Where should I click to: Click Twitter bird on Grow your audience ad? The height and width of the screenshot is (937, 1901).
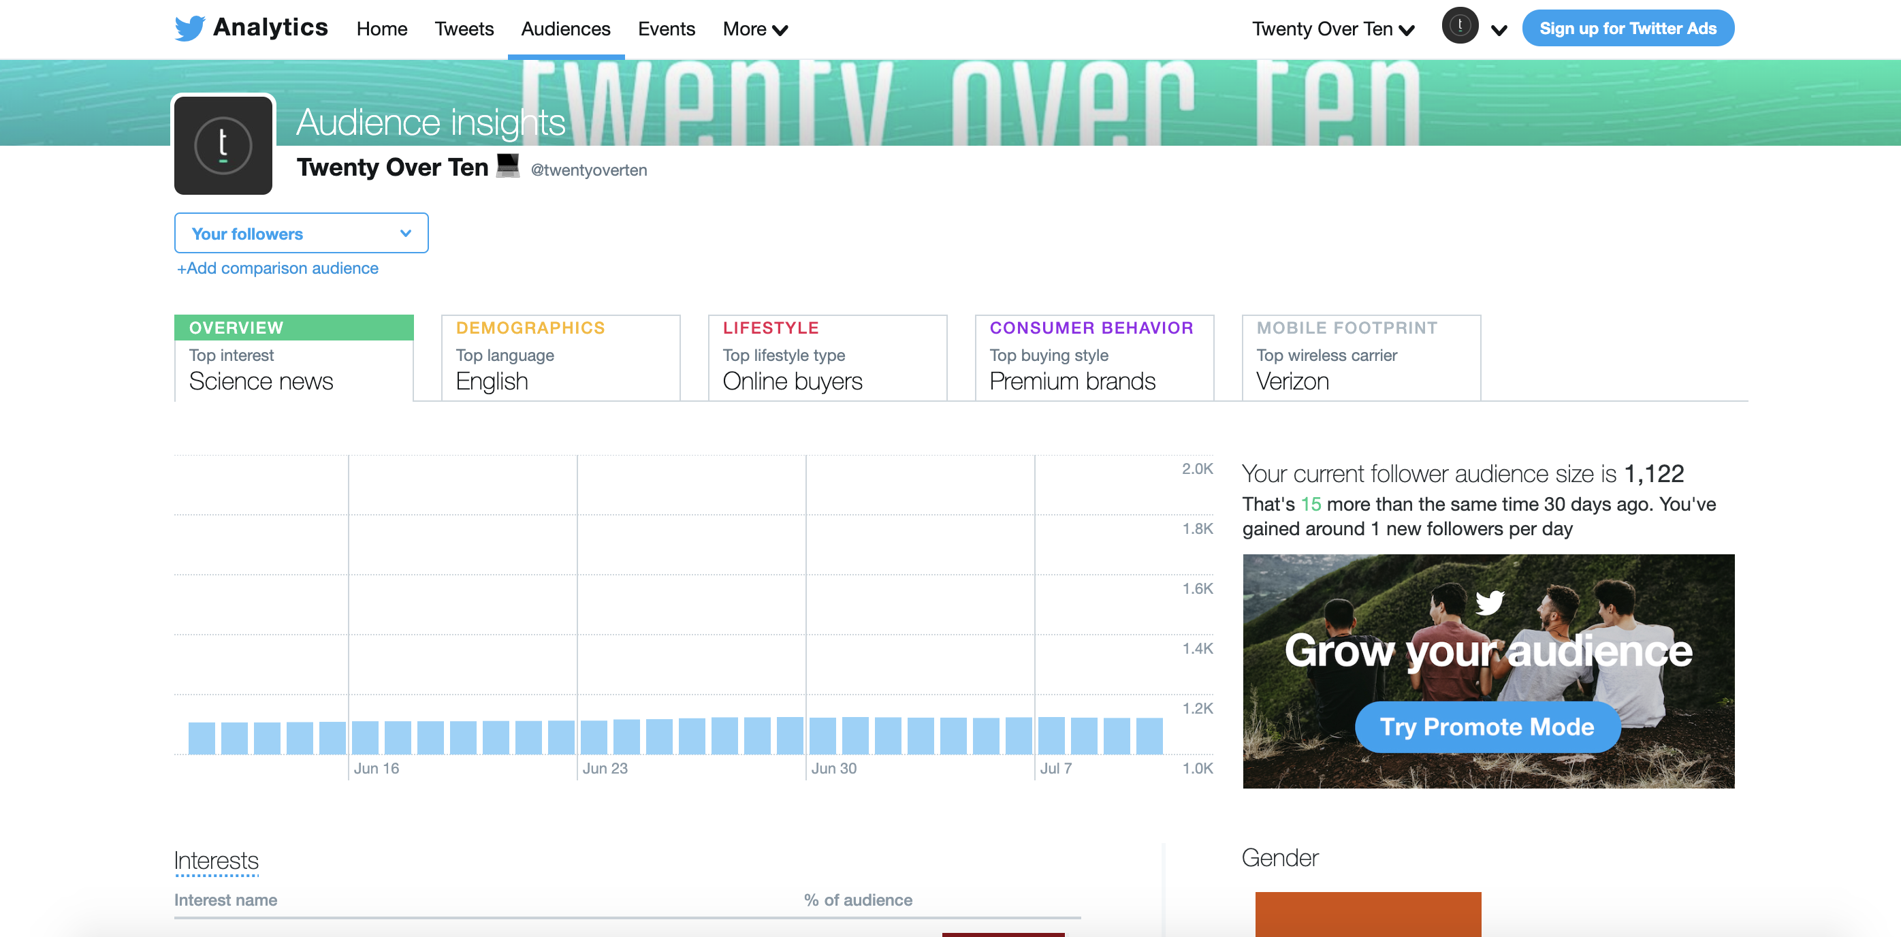pyautogui.click(x=1489, y=602)
